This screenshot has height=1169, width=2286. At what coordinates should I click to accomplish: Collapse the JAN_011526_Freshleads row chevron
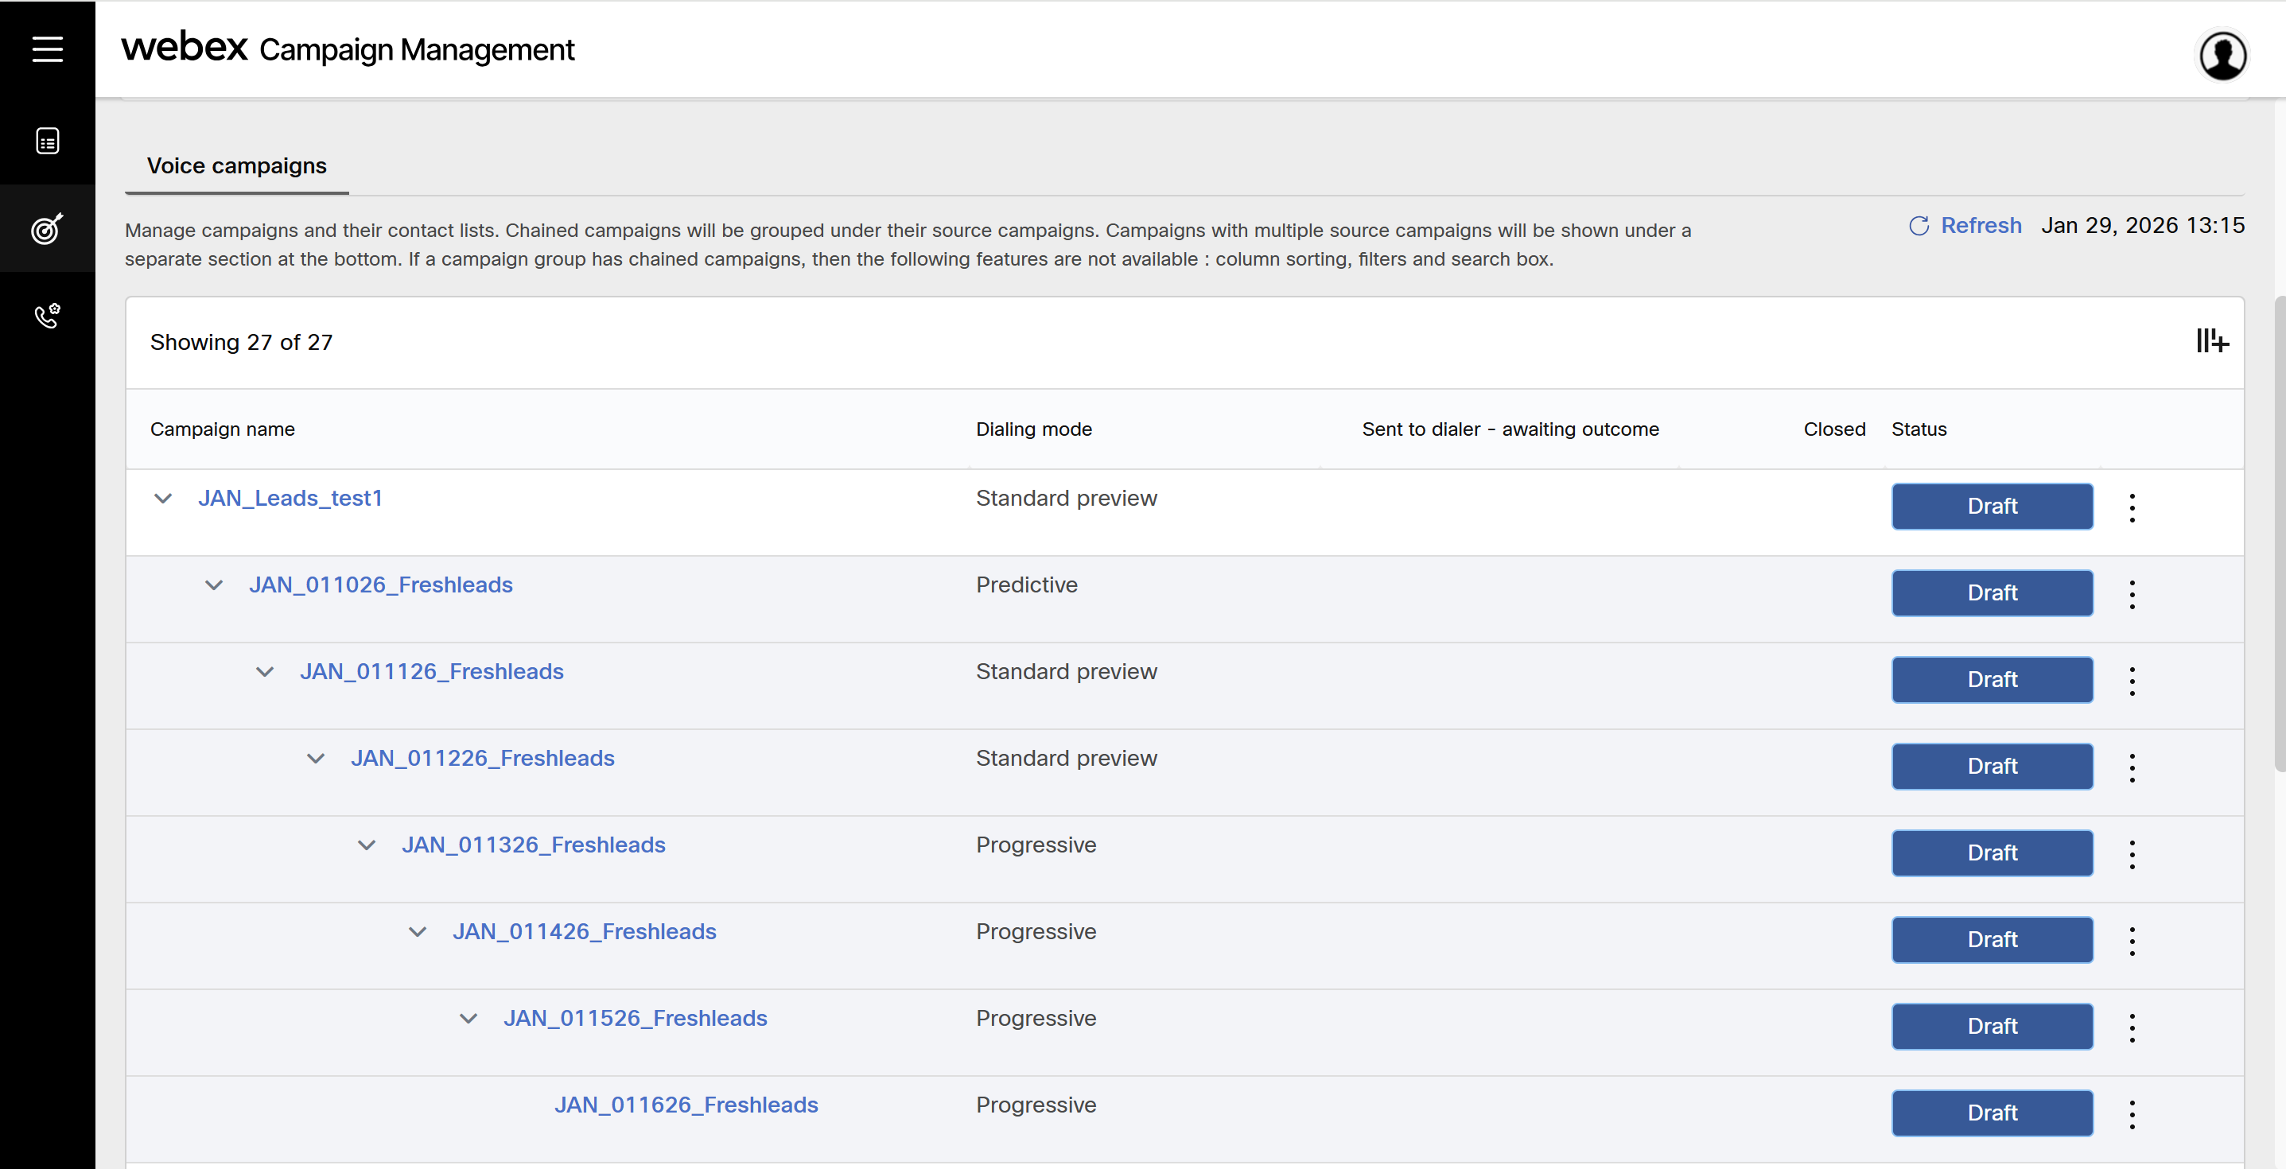tap(468, 1018)
